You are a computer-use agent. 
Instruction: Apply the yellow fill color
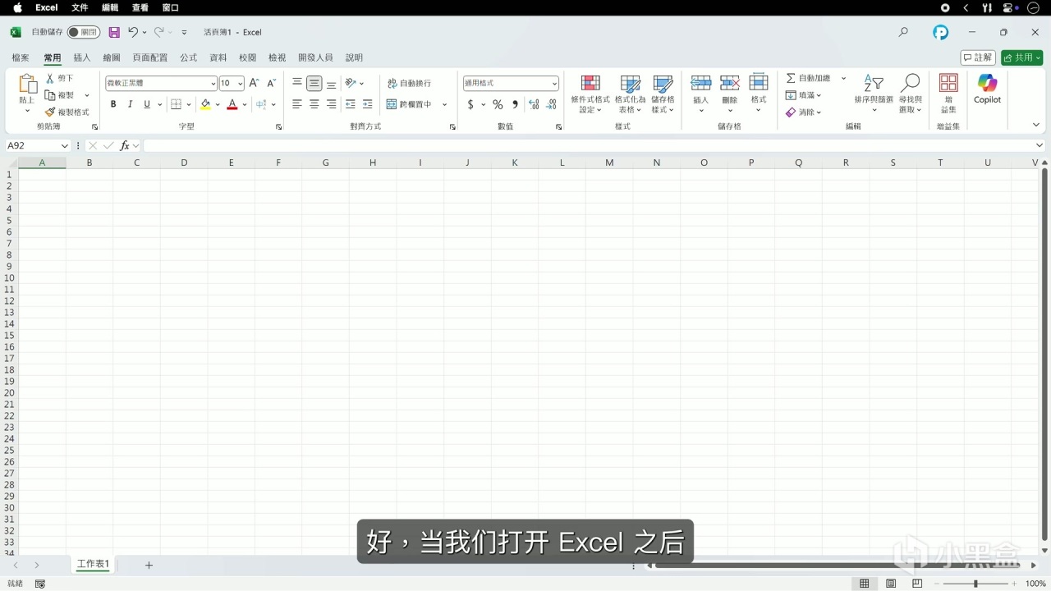(x=205, y=104)
